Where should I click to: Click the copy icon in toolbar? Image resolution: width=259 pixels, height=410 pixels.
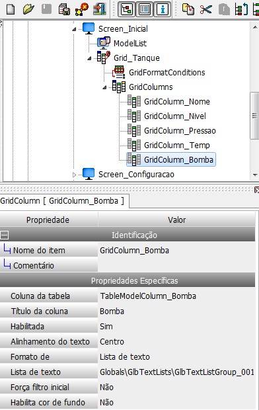(x=188, y=9)
